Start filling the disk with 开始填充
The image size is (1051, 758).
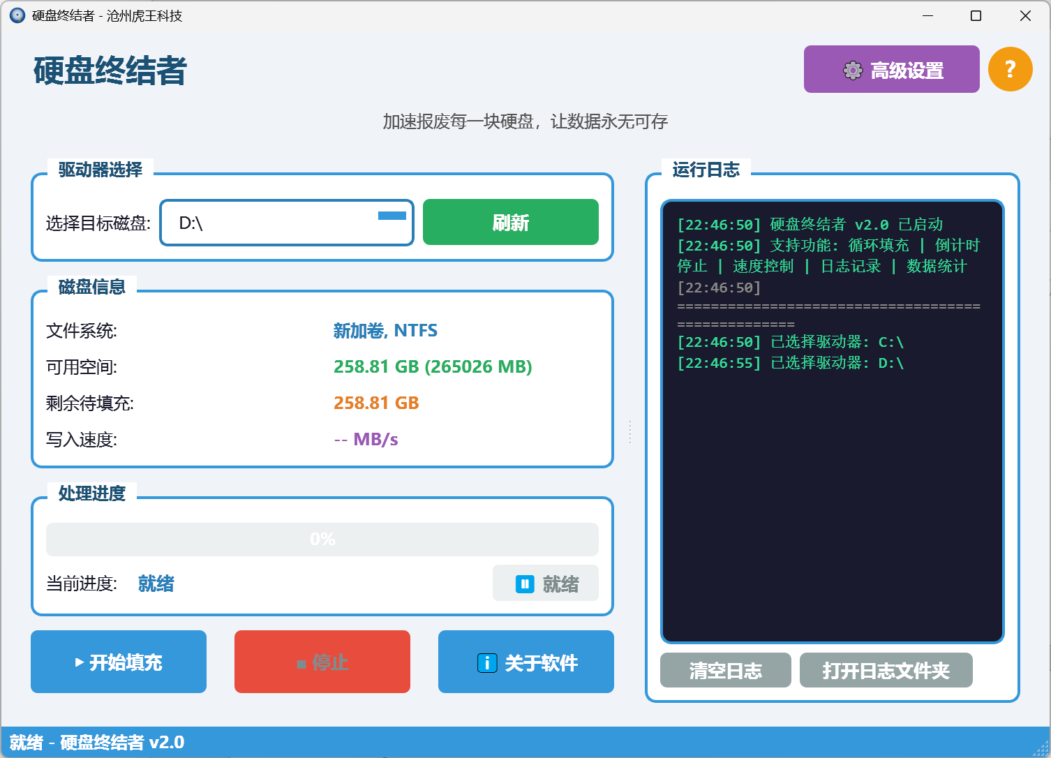click(x=118, y=662)
